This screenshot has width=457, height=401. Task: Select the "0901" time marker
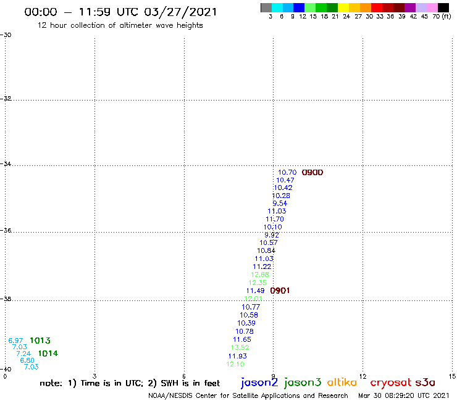(x=280, y=291)
